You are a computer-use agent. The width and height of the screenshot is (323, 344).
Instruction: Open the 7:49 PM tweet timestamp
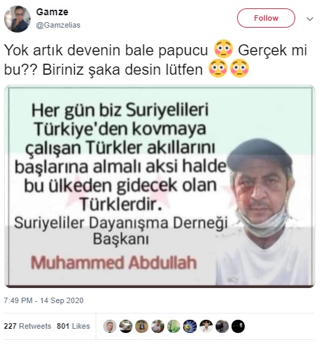44,300
